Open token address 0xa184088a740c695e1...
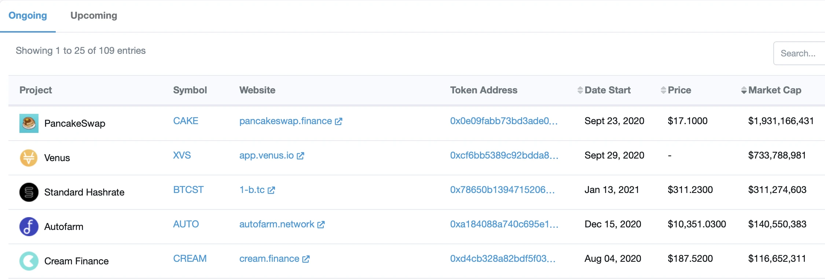825x279 pixels. [x=504, y=224]
